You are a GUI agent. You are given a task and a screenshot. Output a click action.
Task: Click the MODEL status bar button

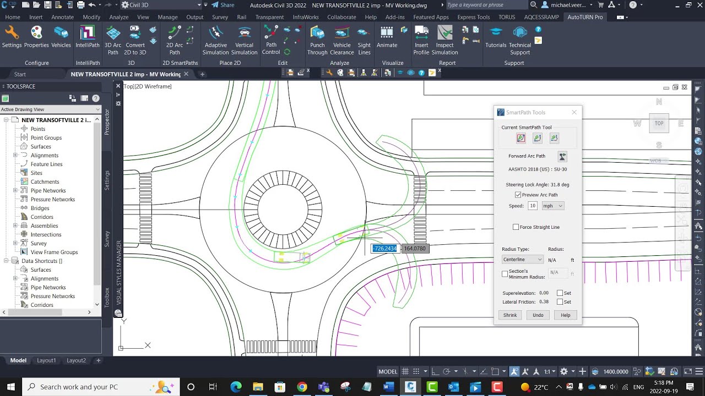pyautogui.click(x=388, y=371)
